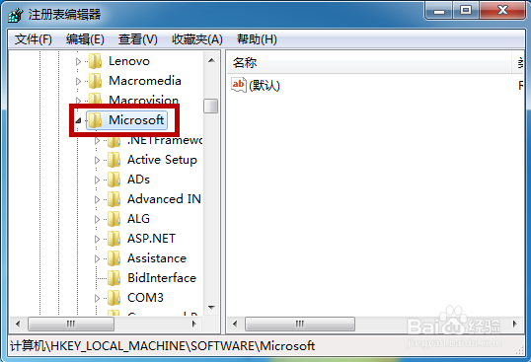Click the Microsoft folder icon
Image resolution: width=531 pixels, height=362 pixels.
pyautogui.click(x=96, y=120)
